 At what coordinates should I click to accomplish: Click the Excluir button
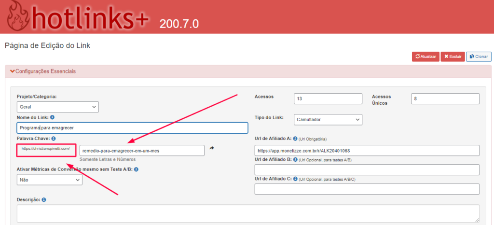coord(453,56)
